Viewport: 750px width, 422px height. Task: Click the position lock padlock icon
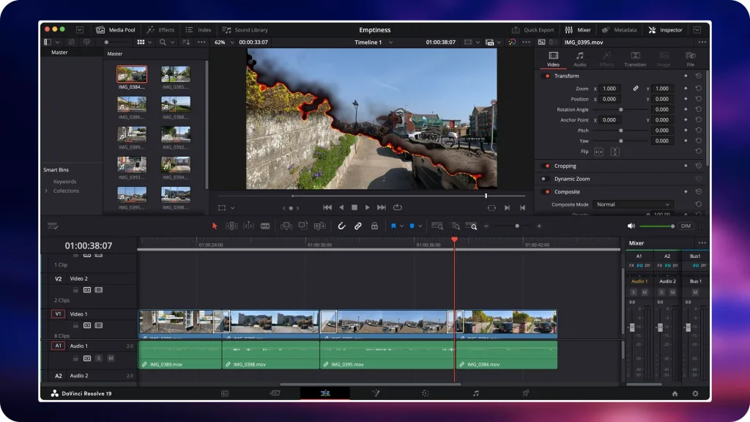click(x=374, y=226)
